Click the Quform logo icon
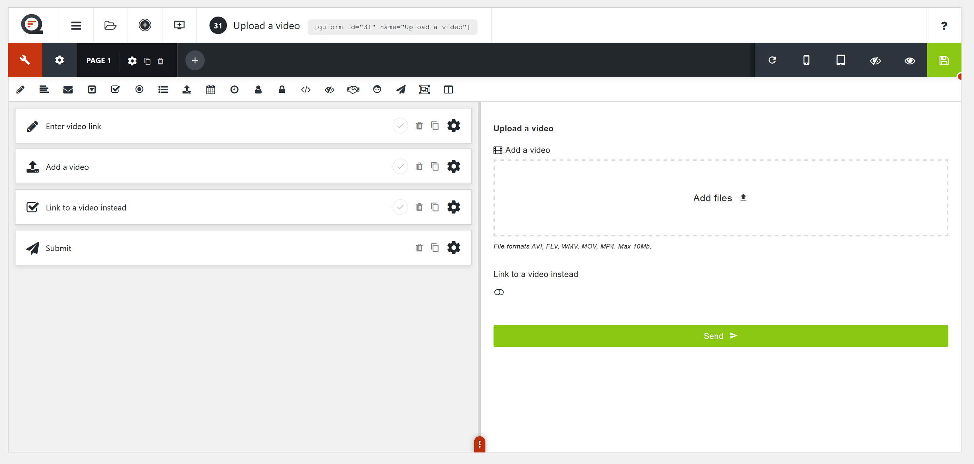 click(x=33, y=25)
